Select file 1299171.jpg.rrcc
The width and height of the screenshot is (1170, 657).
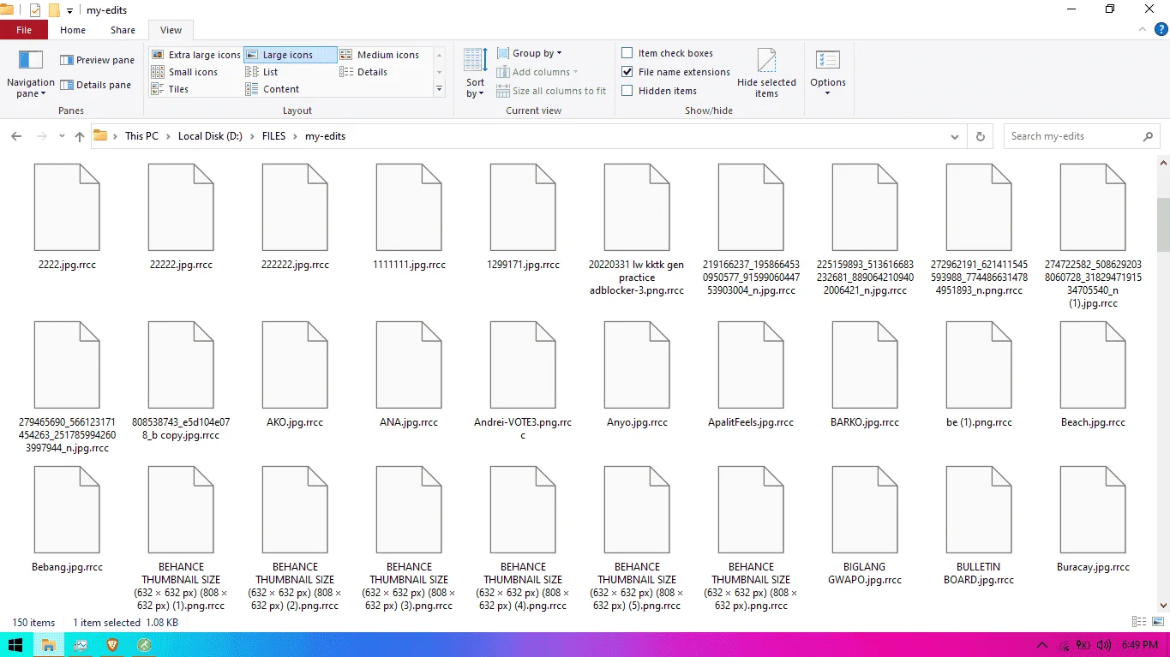coord(523,218)
